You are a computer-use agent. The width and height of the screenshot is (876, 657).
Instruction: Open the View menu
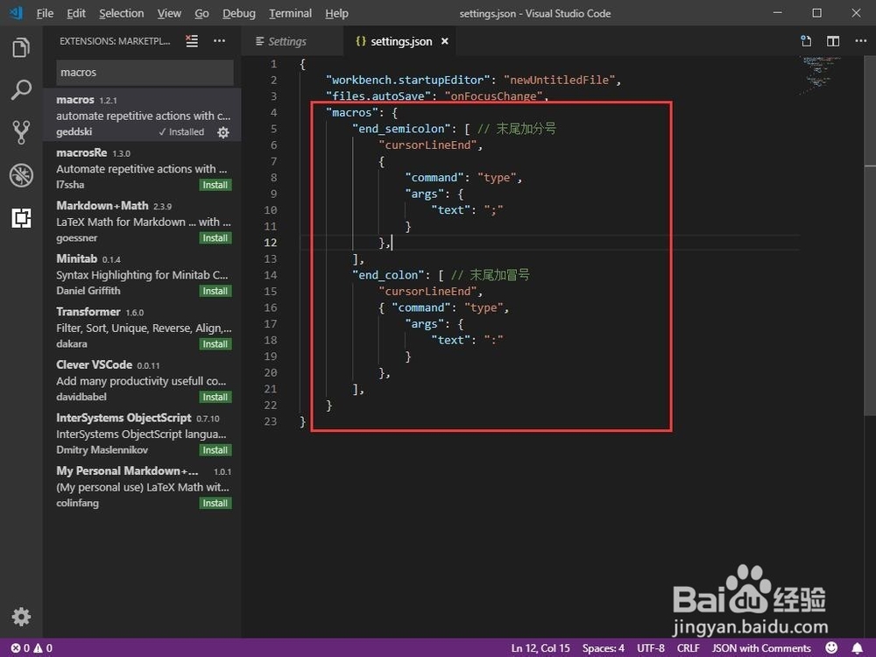pyautogui.click(x=169, y=13)
